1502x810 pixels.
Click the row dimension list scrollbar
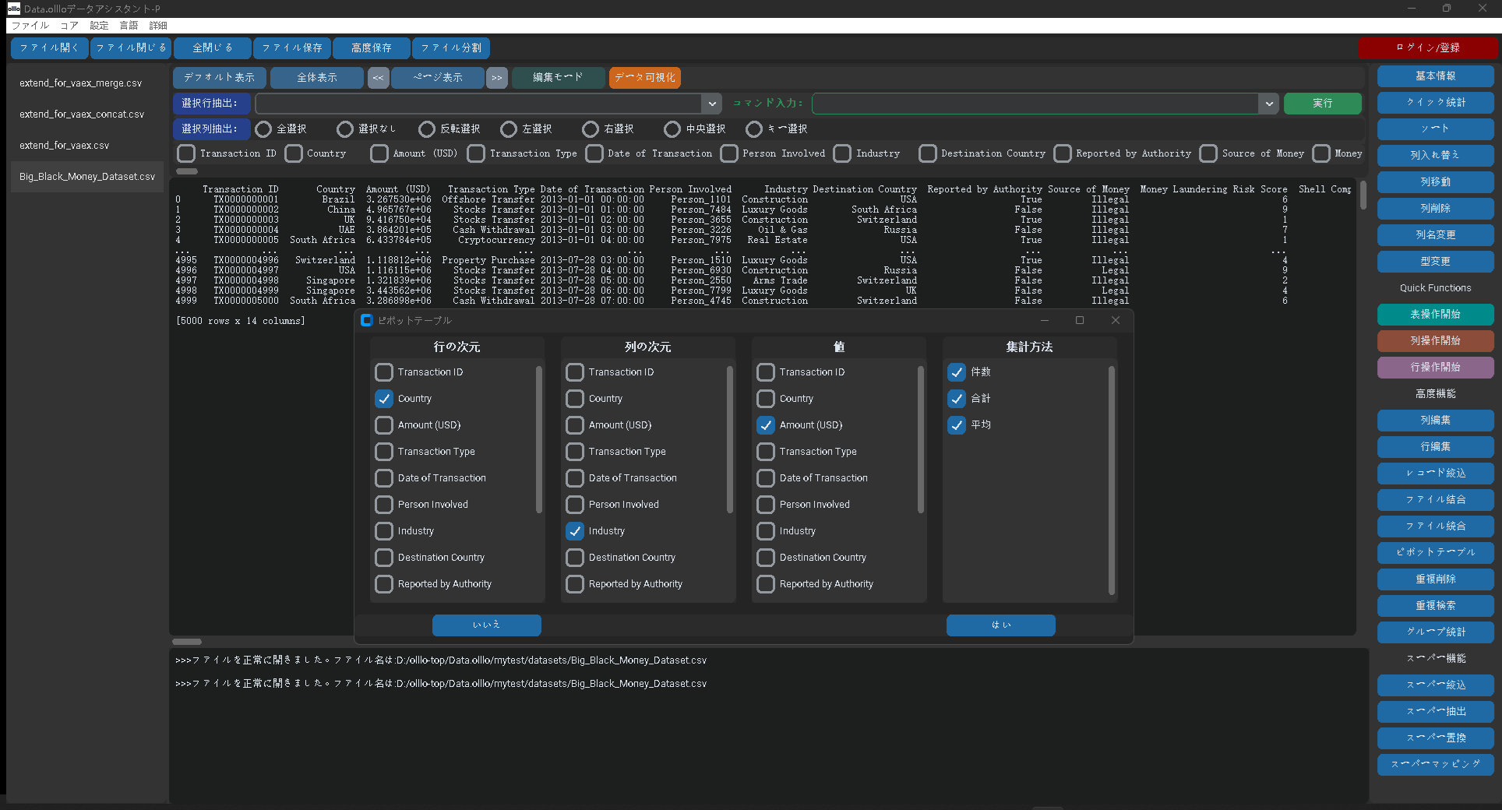tap(538, 440)
